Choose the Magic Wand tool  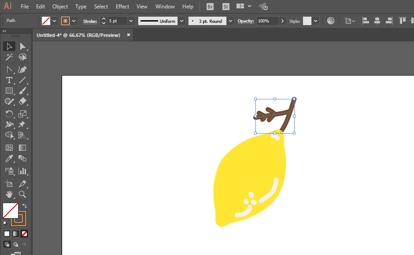(9, 57)
